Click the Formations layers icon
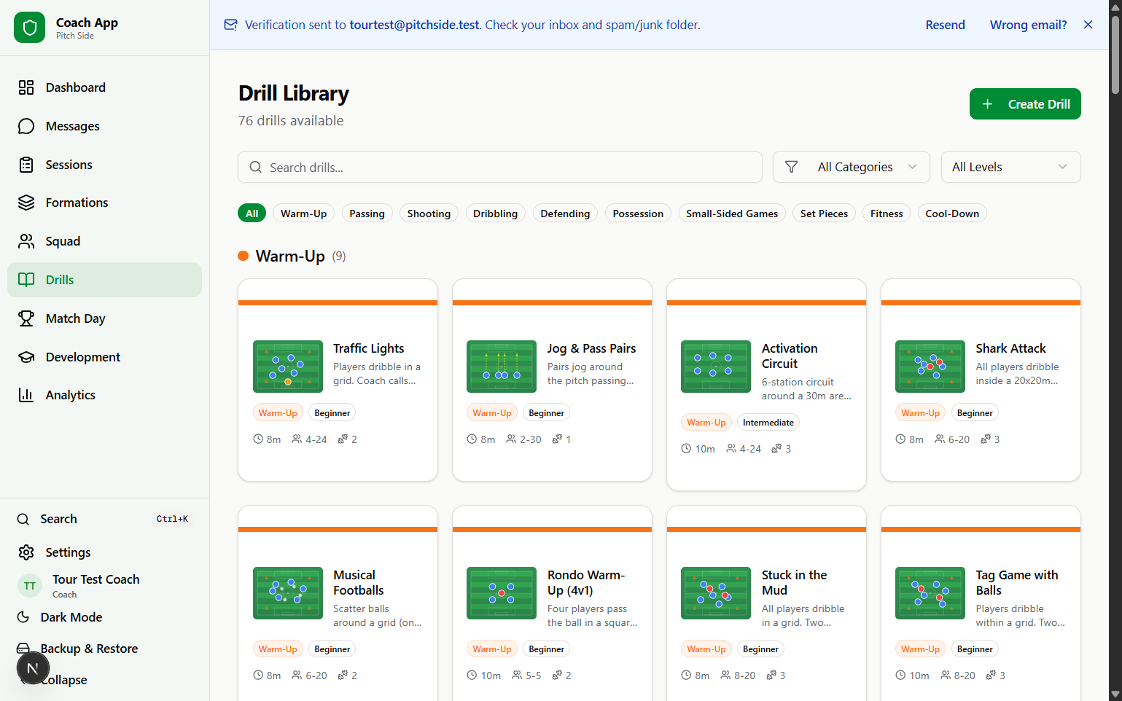This screenshot has height=701, width=1122. 26,203
